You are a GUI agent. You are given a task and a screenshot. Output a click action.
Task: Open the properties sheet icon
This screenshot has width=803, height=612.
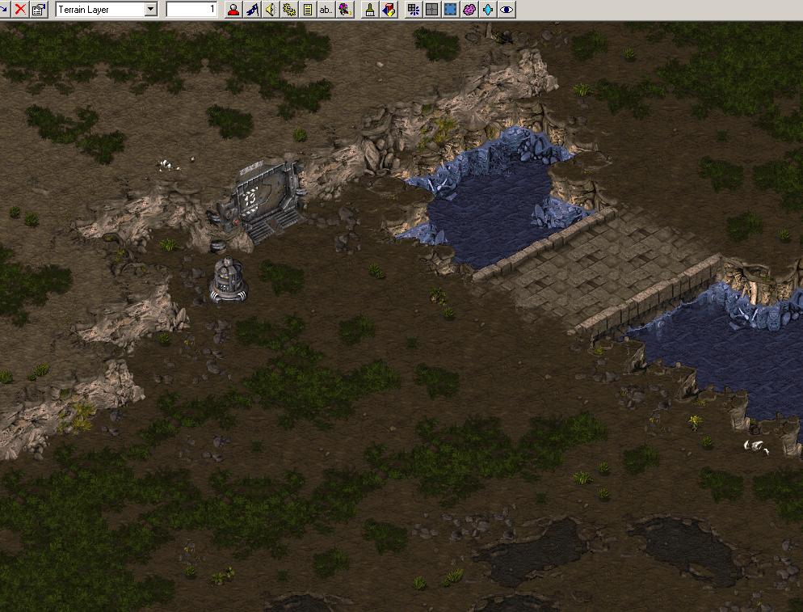(x=38, y=10)
